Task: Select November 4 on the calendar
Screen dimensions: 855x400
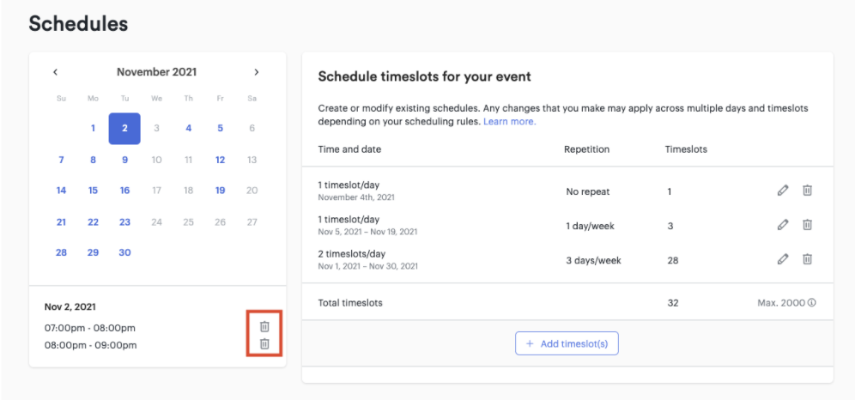Action: [x=189, y=129]
